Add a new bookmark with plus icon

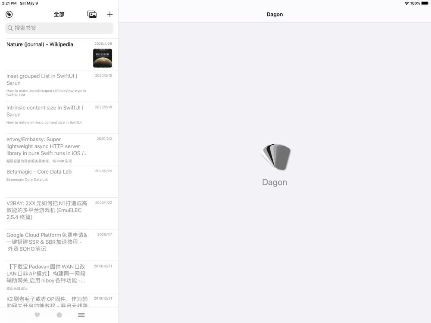coord(109,14)
